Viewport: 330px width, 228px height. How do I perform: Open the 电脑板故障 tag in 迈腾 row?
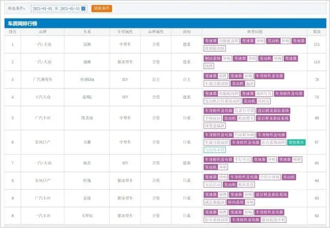pos(229,41)
